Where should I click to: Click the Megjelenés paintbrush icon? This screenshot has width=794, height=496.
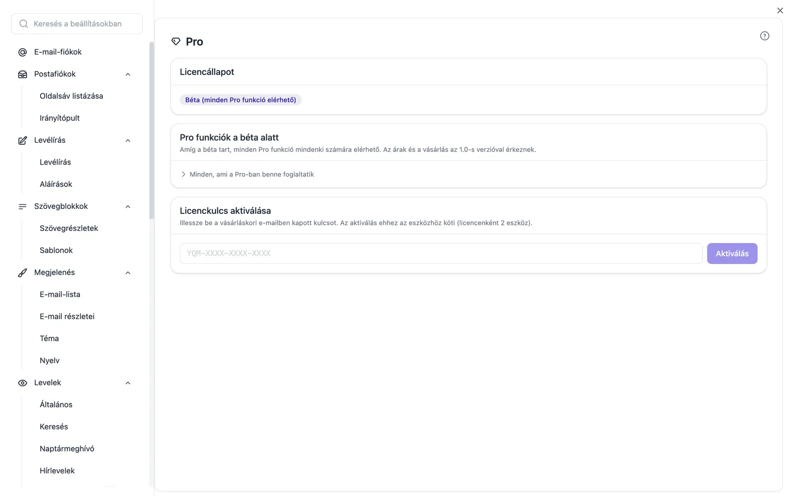23,273
